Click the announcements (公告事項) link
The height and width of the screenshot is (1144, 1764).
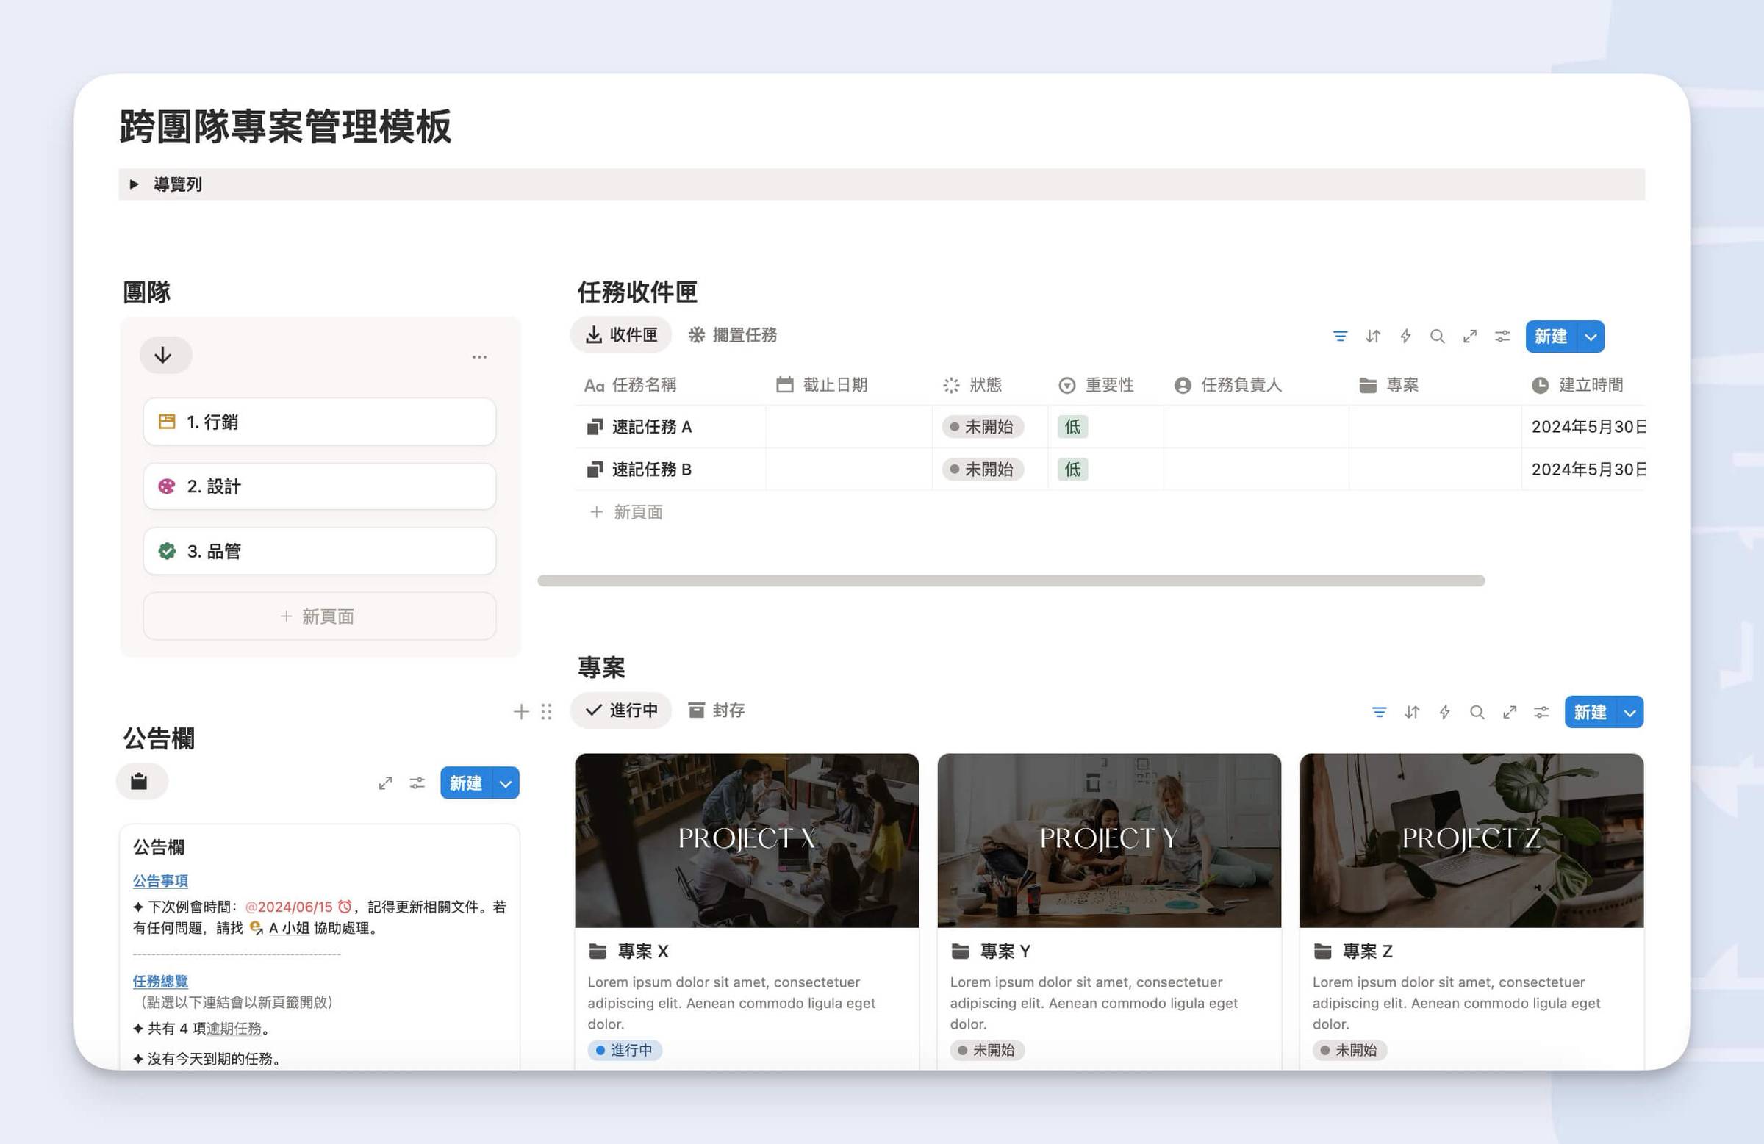tap(160, 880)
